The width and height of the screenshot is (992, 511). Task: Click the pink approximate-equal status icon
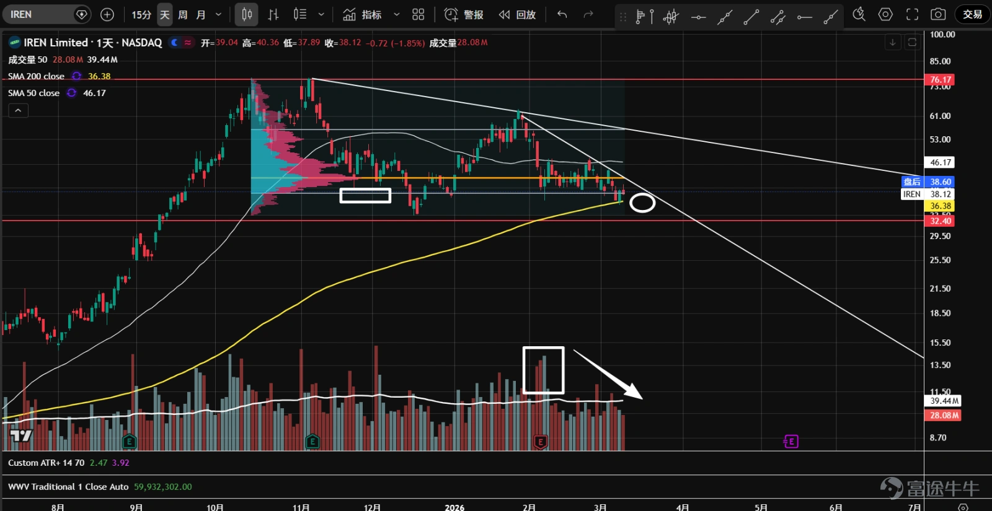coord(188,42)
